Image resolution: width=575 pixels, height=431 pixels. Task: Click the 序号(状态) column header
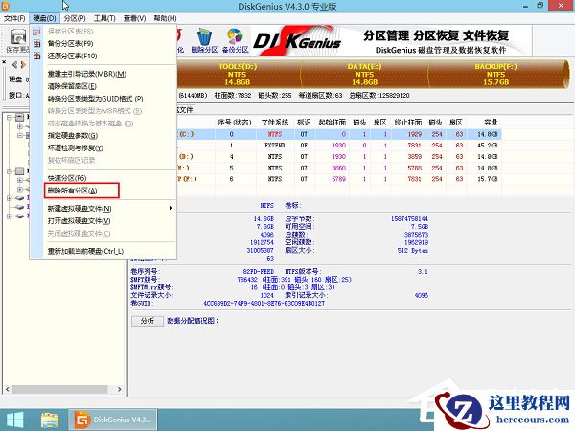[235, 123]
